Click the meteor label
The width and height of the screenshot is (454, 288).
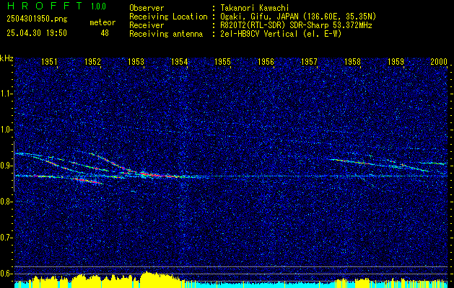102,22
